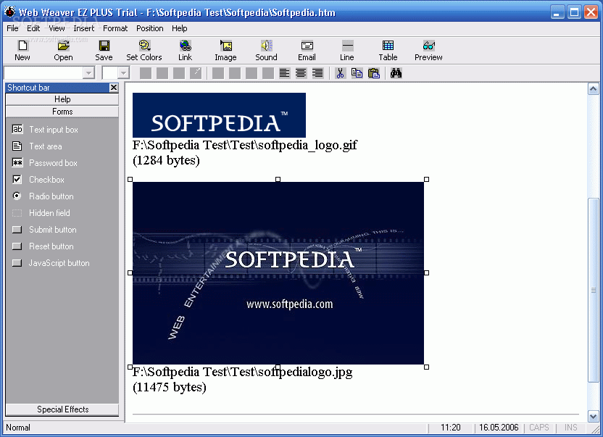Click the 11:20 time in status bar
This screenshot has height=437, width=603.
point(451,428)
